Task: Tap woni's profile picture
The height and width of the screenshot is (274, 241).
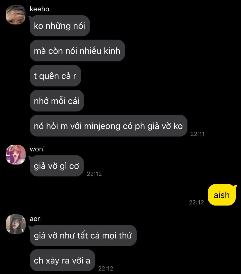Action: coord(15,155)
